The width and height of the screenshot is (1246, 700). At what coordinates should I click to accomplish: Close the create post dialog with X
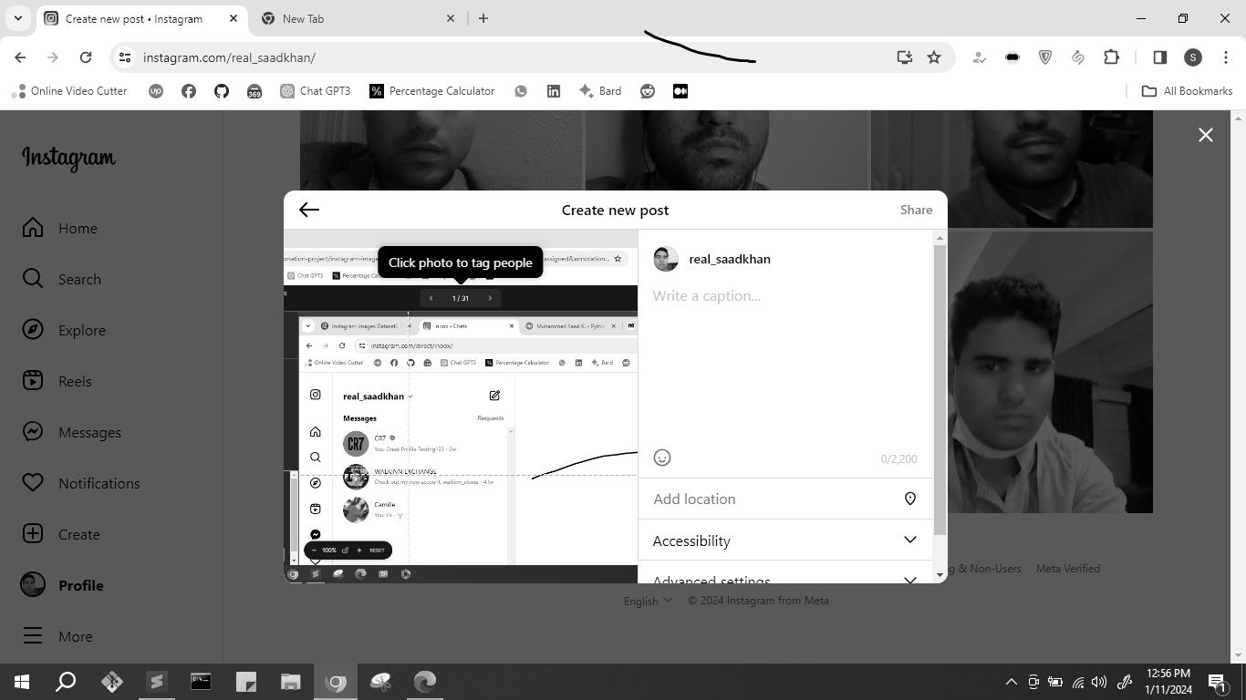point(1205,135)
